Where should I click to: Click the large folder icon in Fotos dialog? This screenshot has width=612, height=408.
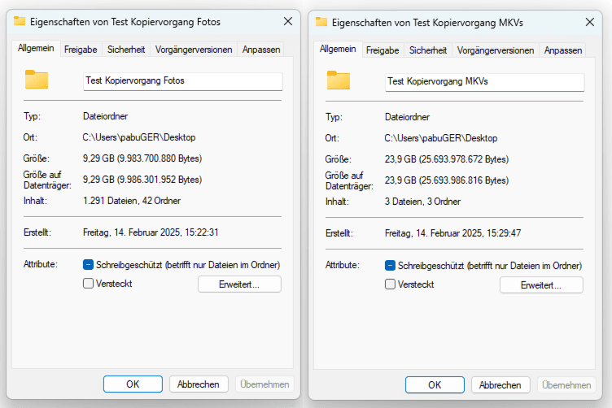click(37, 80)
